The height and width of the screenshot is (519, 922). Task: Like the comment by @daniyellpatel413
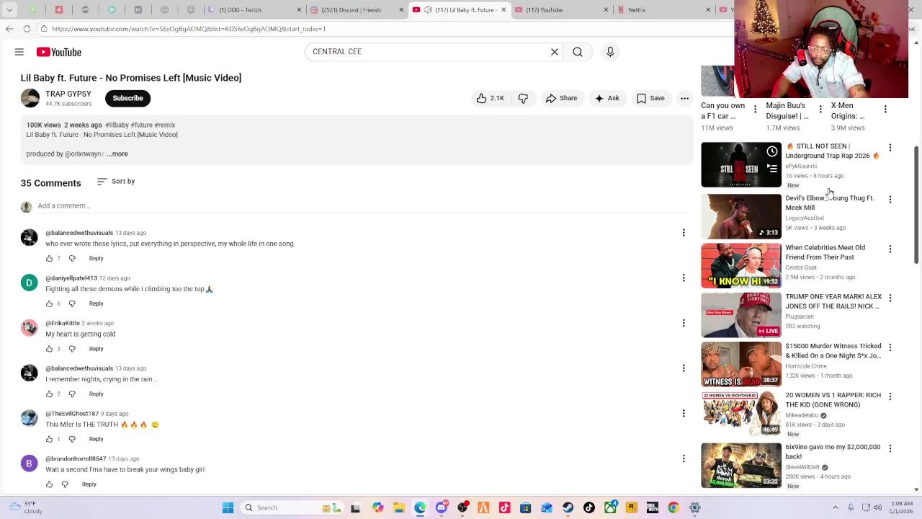click(x=50, y=303)
